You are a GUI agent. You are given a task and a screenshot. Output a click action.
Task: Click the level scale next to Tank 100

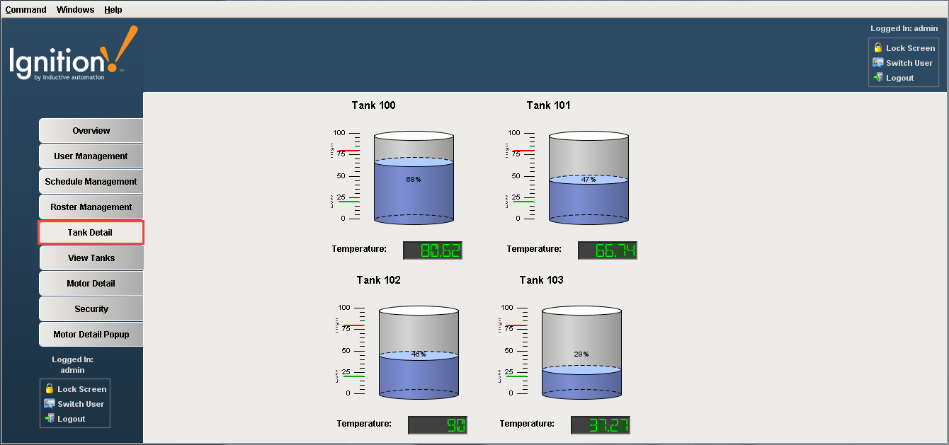point(345,177)
